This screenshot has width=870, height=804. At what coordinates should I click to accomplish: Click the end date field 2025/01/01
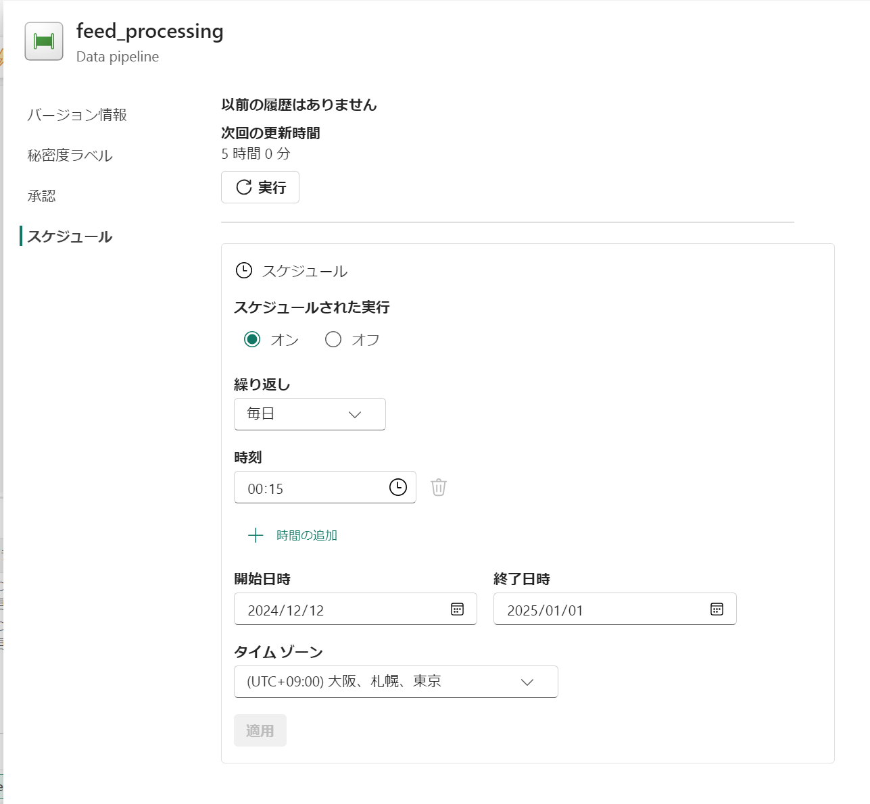point(615,609)
